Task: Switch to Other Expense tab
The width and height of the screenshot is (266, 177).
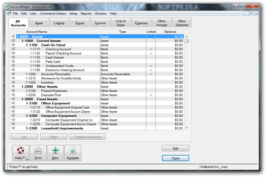Action: click(x=182, y=23)
